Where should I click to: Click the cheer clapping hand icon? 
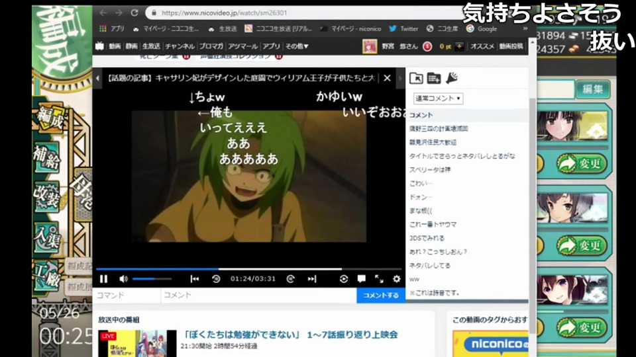click(451, 78)
